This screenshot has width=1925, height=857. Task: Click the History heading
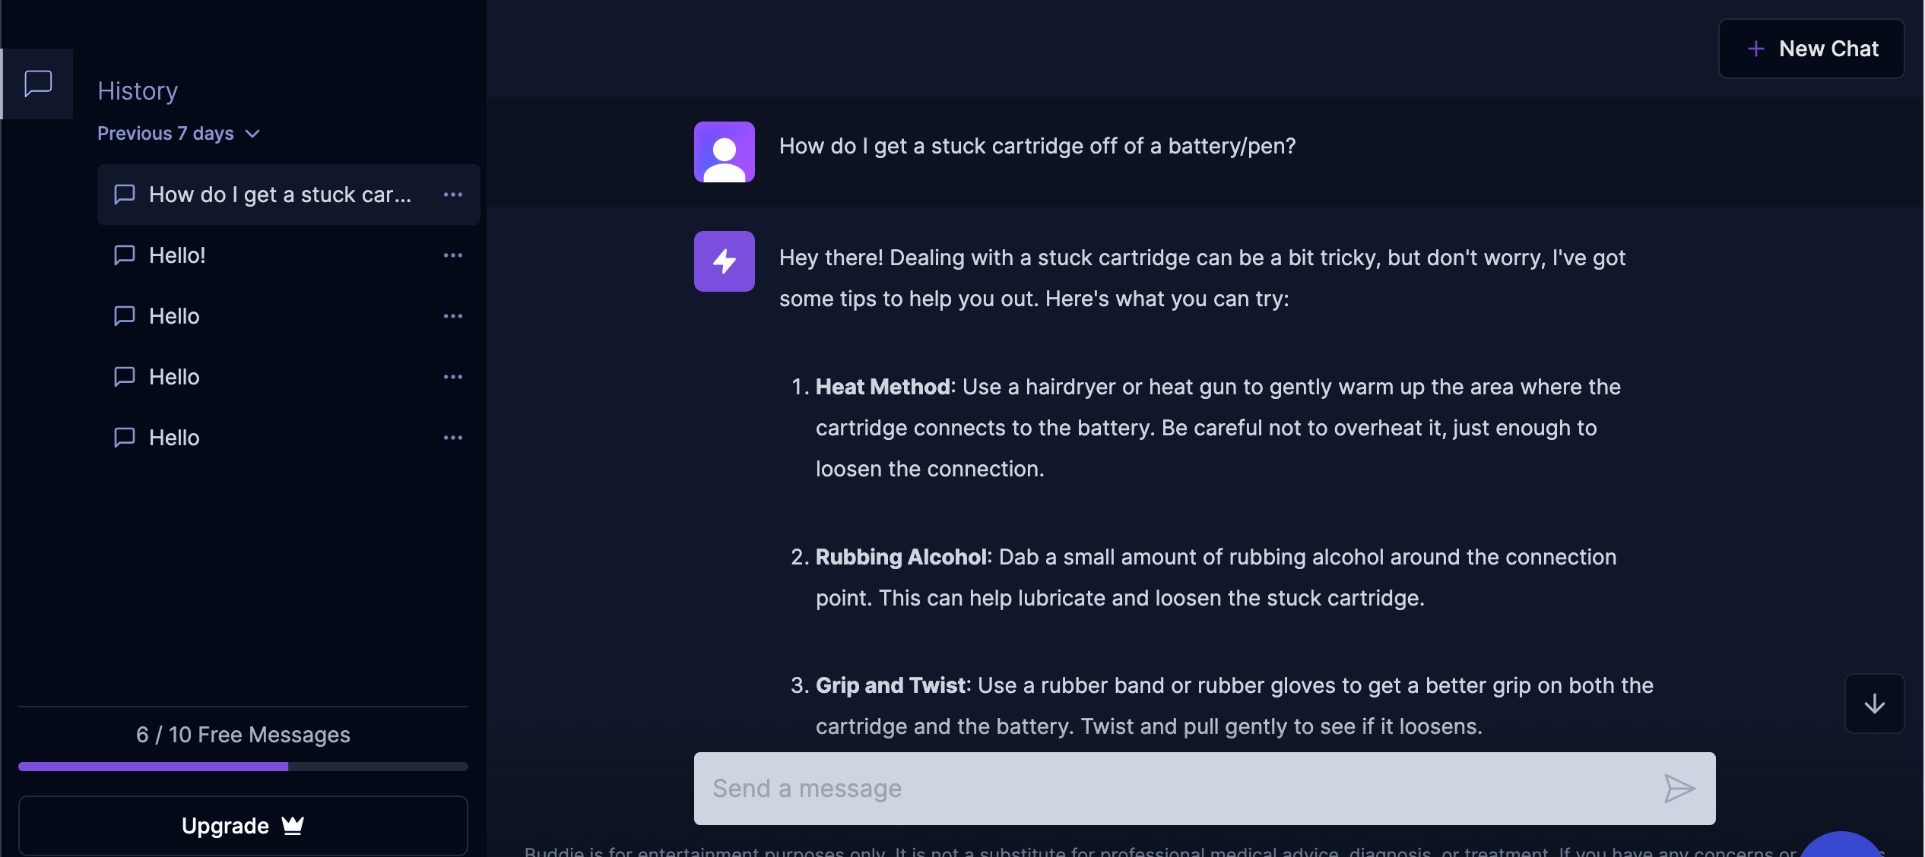pyautogui.click(x=138, y=90)
